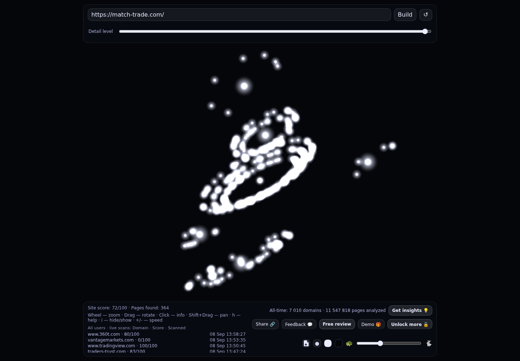Click the large glowing node near the graph top
The image size is (520, 361).
point(244,86)
